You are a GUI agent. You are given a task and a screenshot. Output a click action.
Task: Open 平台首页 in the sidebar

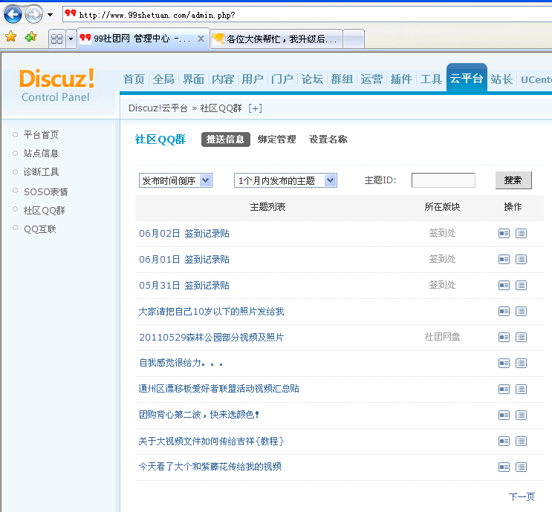pyautogui.click(x=41, y=135)
